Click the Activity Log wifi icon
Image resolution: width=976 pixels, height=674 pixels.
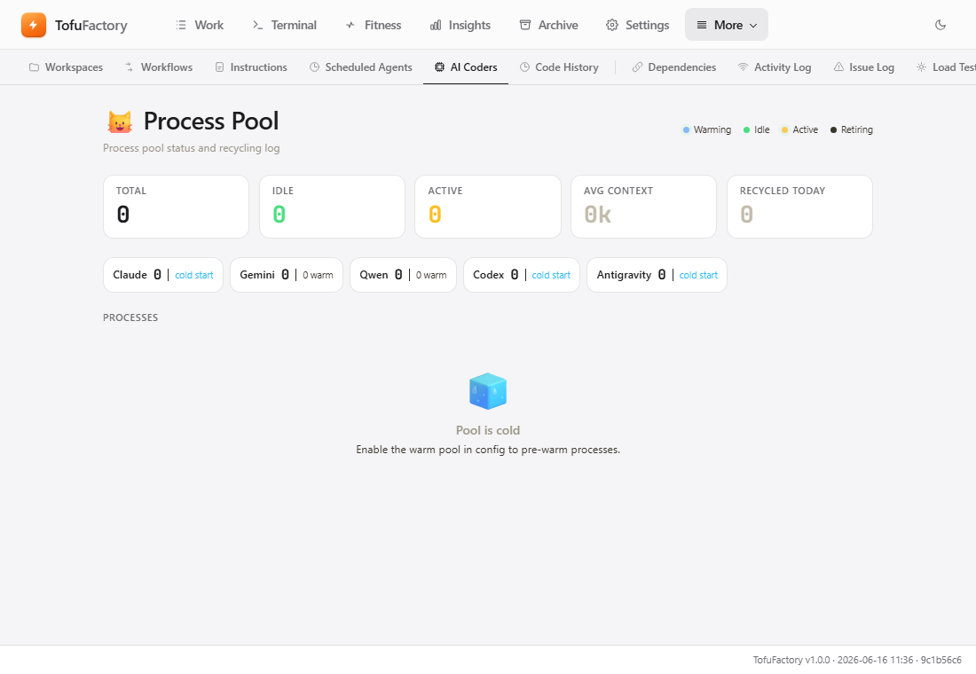coord(744,67)
